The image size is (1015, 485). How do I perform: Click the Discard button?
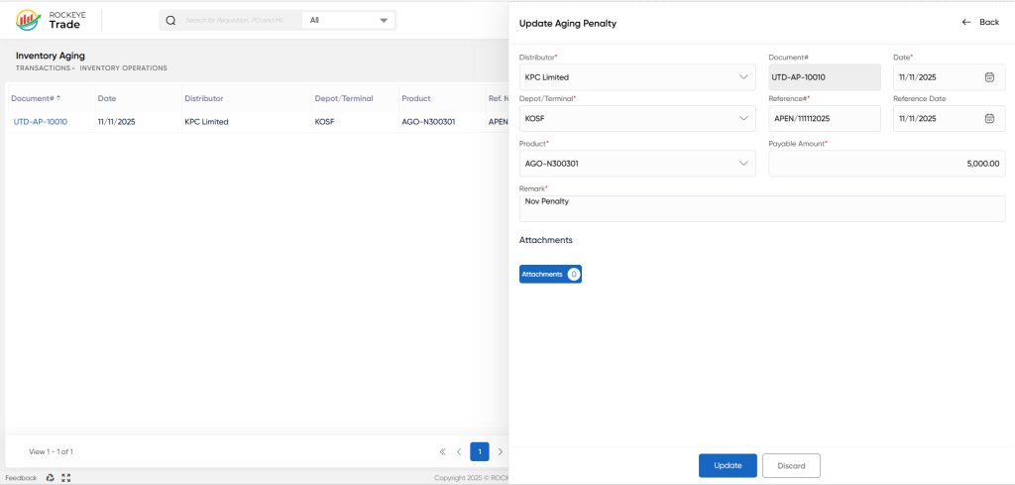pyautogui.click(x=791, y=465)
